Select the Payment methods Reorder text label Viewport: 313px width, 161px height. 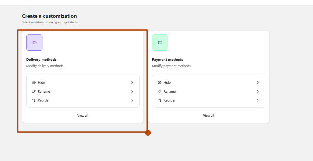coord(170,100)
